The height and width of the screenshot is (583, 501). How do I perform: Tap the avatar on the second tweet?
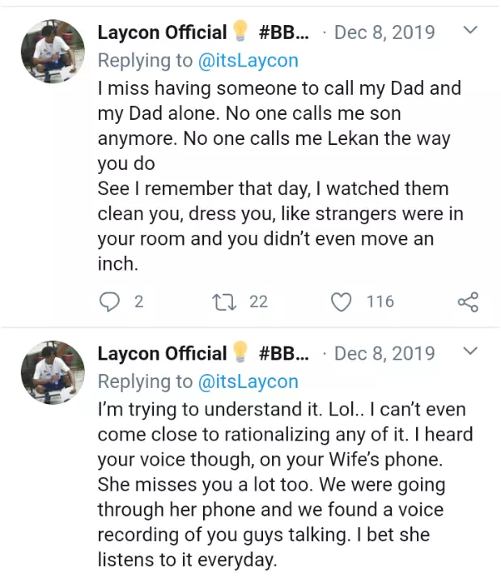click(53, 372)
